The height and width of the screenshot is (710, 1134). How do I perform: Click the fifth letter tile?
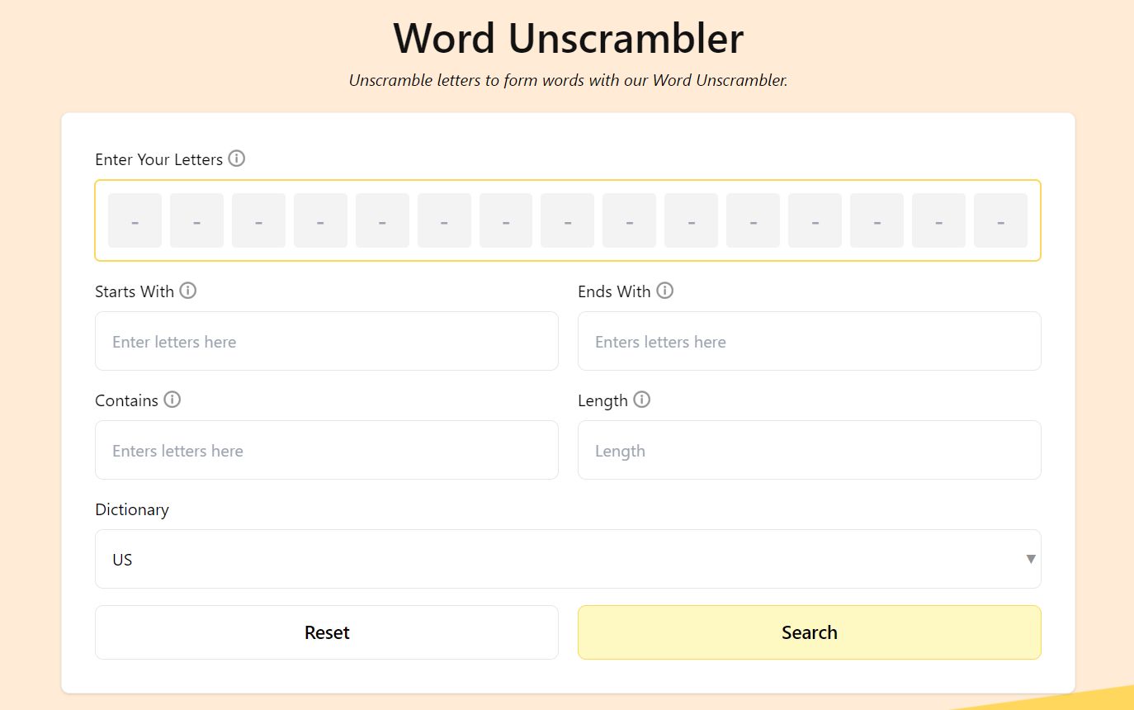pyautogui.click(x=381, y=220)
